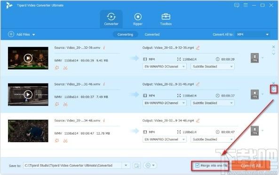Open audio track dropdown for 31-46 video
The width and height of the screenshot is (279, 175).
point(165,103)
